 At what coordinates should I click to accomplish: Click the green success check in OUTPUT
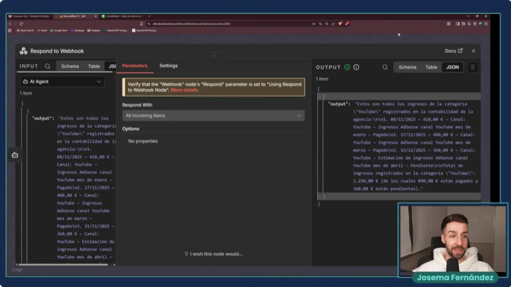[347, 67]
